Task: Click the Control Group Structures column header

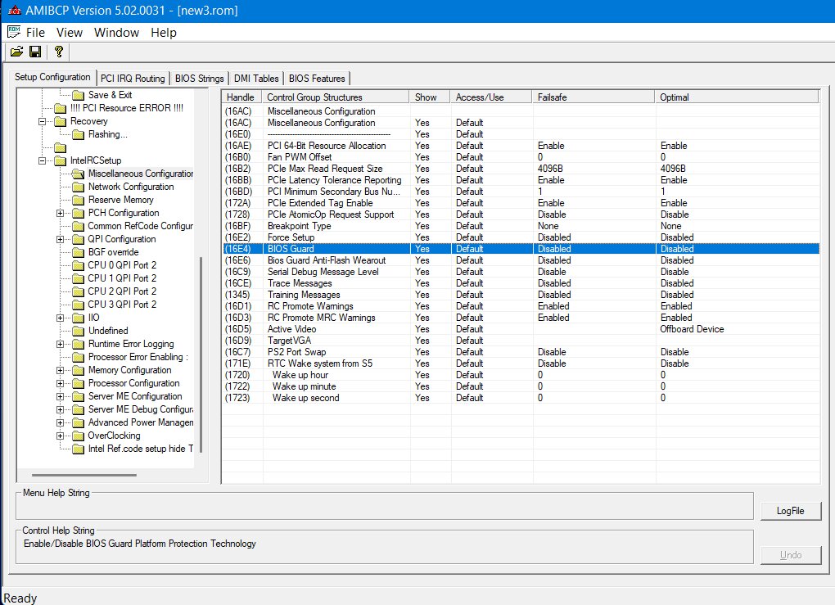Action: pyautogui.click(x=336, y=97)
